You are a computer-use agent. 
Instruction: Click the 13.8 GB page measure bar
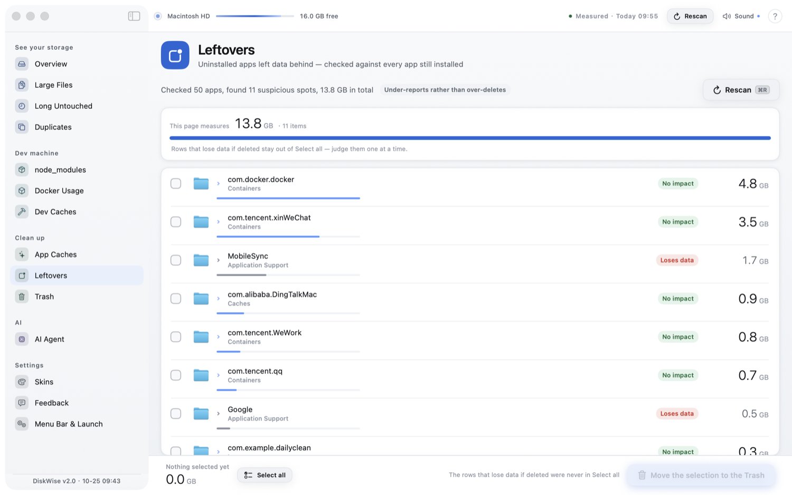tap(470, 138)
